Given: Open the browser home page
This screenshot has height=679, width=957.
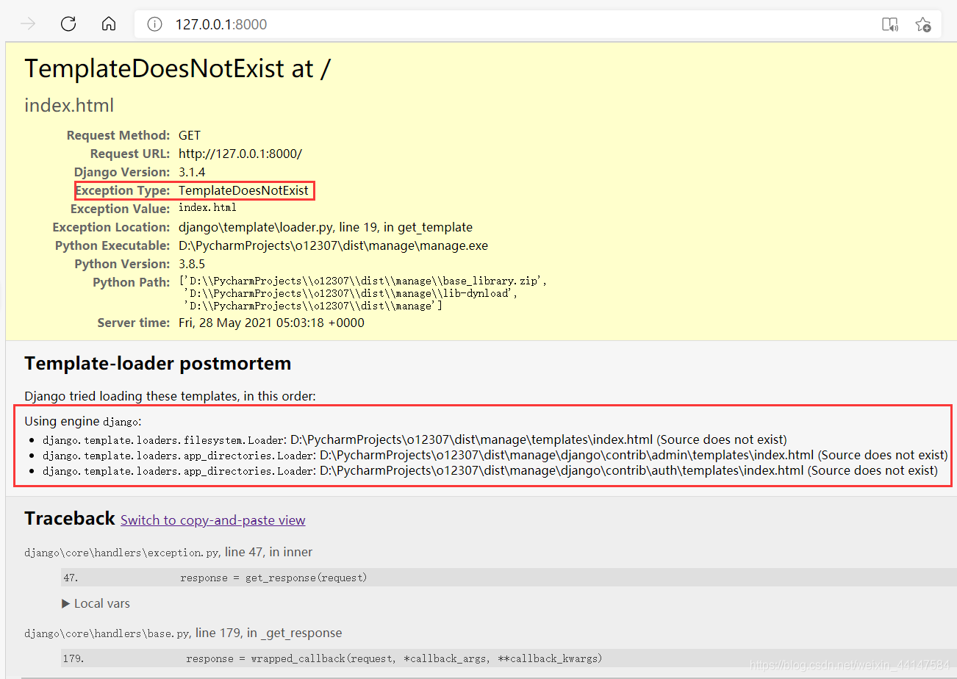Looking at the screenshot, I should pos(108,24).
